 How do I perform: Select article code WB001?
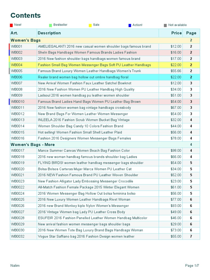(x=16, y=46)
